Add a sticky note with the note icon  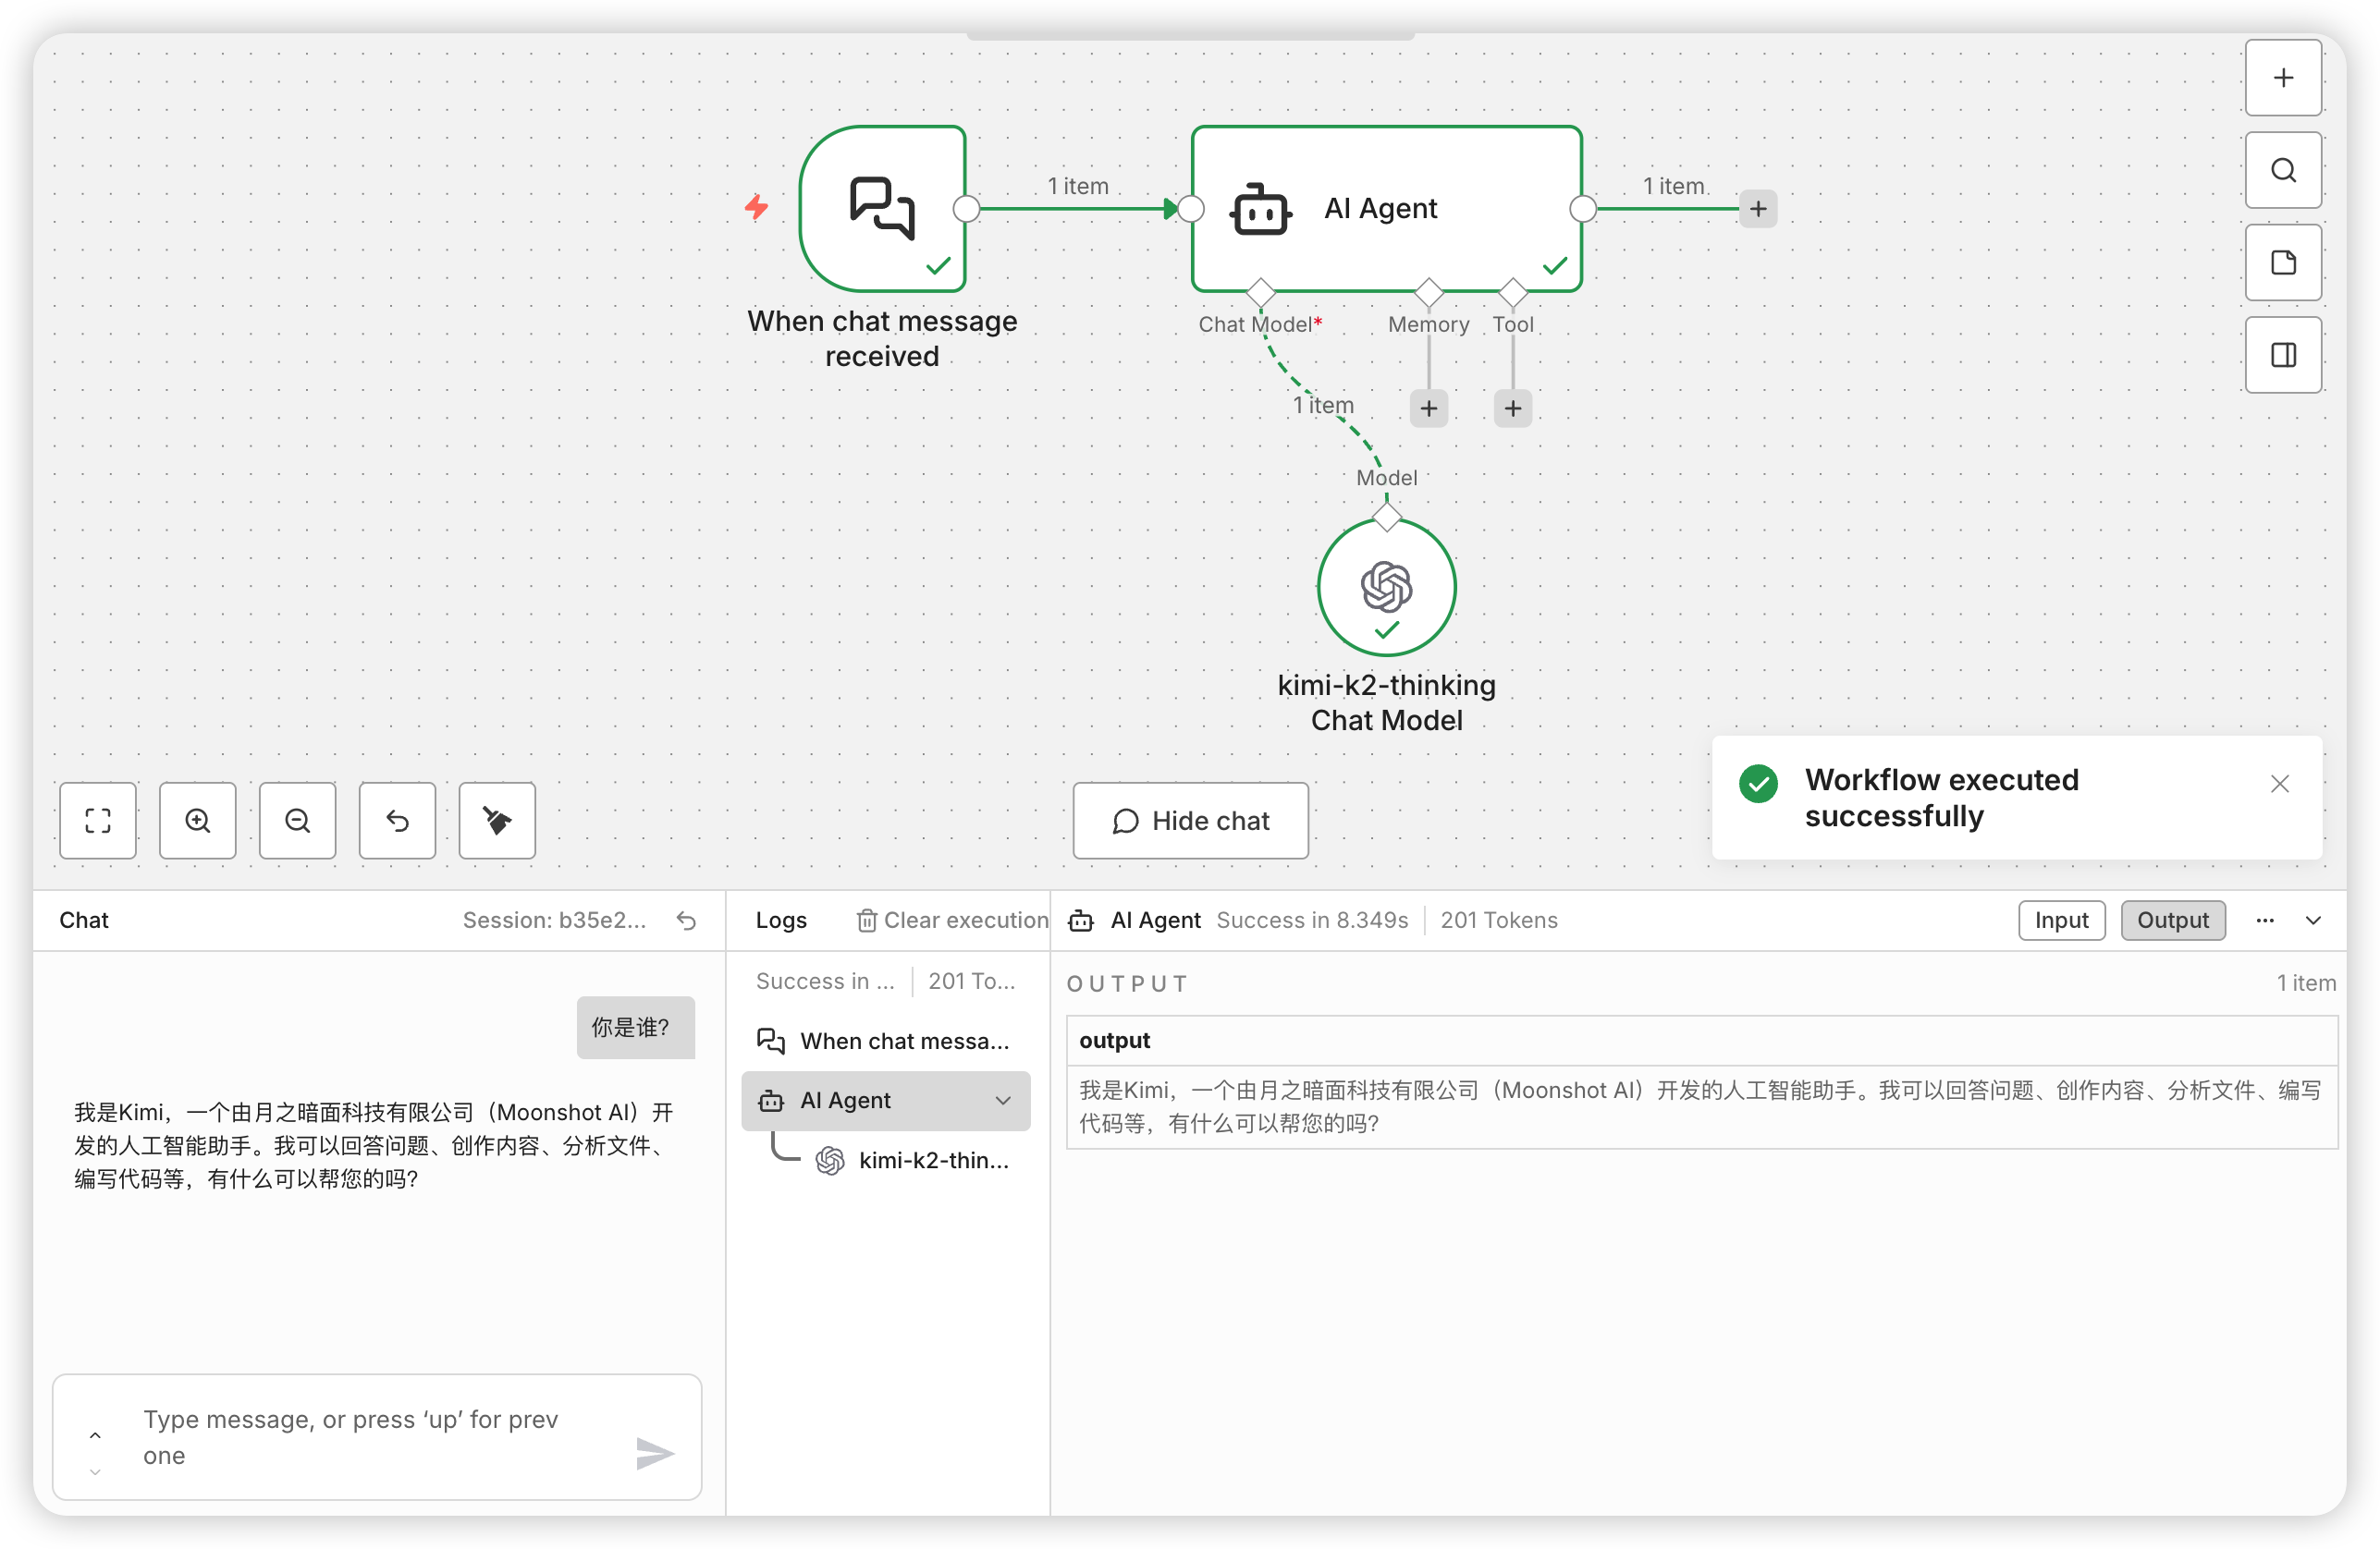[x=2282, y=262]
